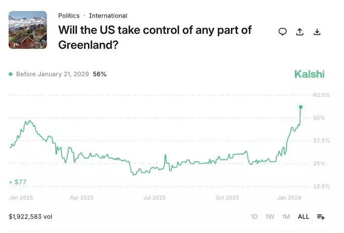Click the green endpoint dot on chart
The width and height of the screenshot is (344, 233).
(300, 107)
